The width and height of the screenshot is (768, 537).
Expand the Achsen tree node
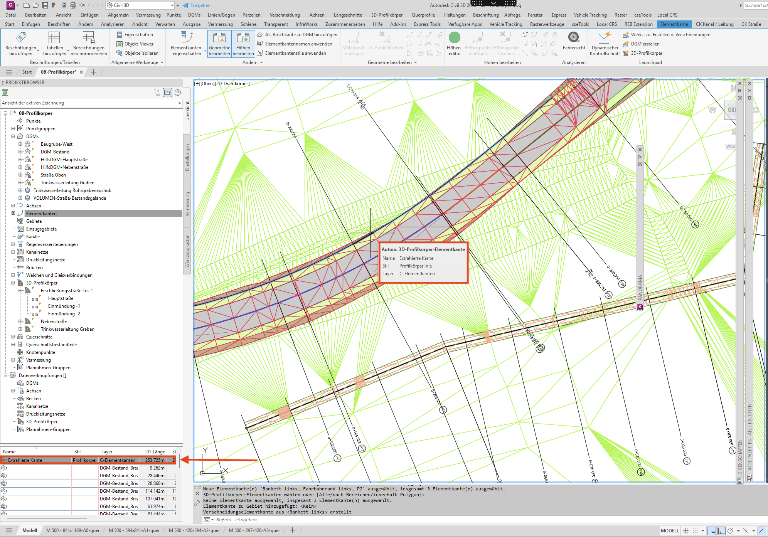[13, 206]
